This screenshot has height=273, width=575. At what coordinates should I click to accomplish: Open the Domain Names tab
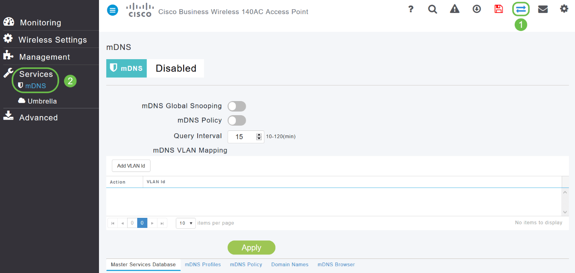[290, 265]
